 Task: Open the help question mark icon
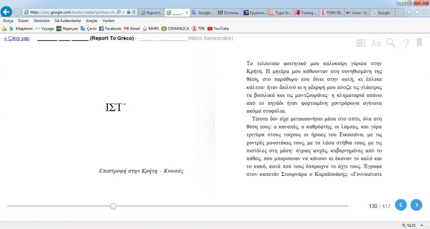[406, 43]
